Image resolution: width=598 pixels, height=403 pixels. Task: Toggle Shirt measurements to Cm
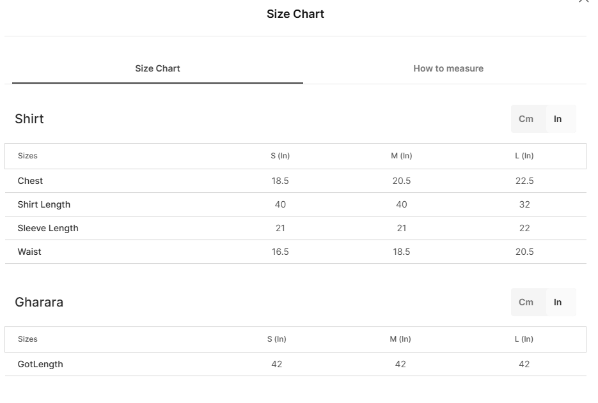526,119
